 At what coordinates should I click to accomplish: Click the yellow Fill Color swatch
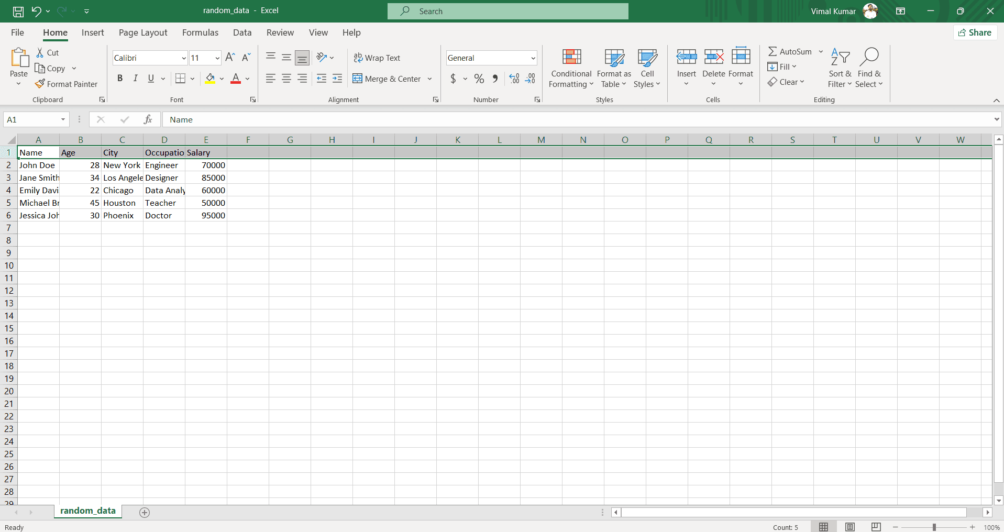pyautogui.click(x=210, y=79)
